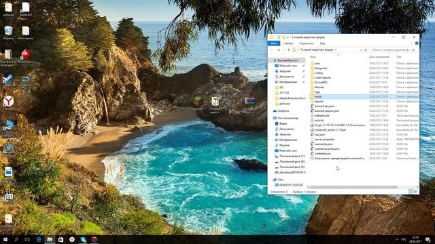Select the mods folder in the file list

click(x=364, y=96)
